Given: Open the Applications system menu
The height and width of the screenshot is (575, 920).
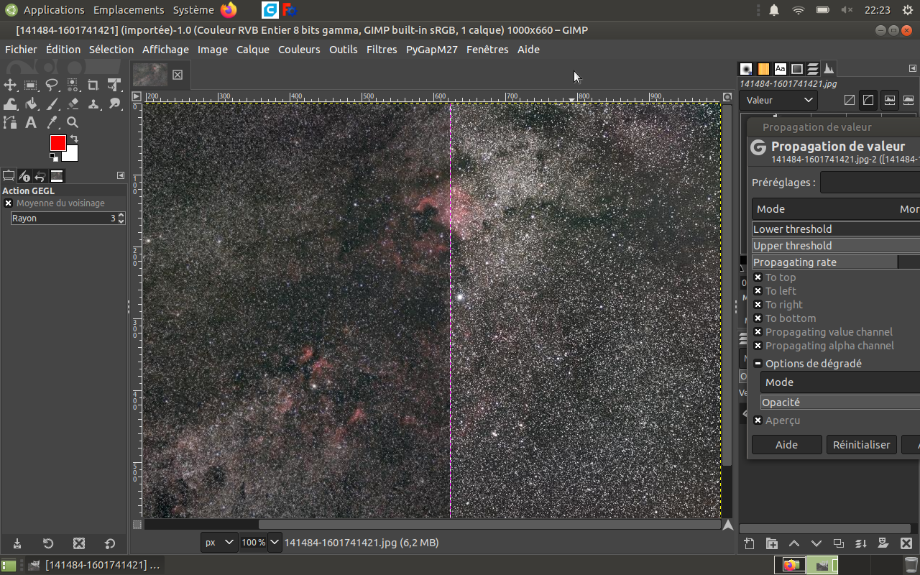Looking at the screenshot, I should pyautogui.click(x=54, y=10).
